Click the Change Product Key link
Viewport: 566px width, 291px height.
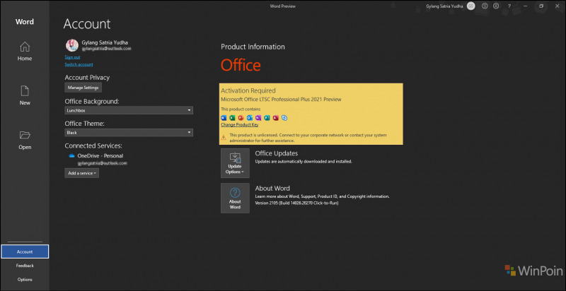click(x=239, y=125)
